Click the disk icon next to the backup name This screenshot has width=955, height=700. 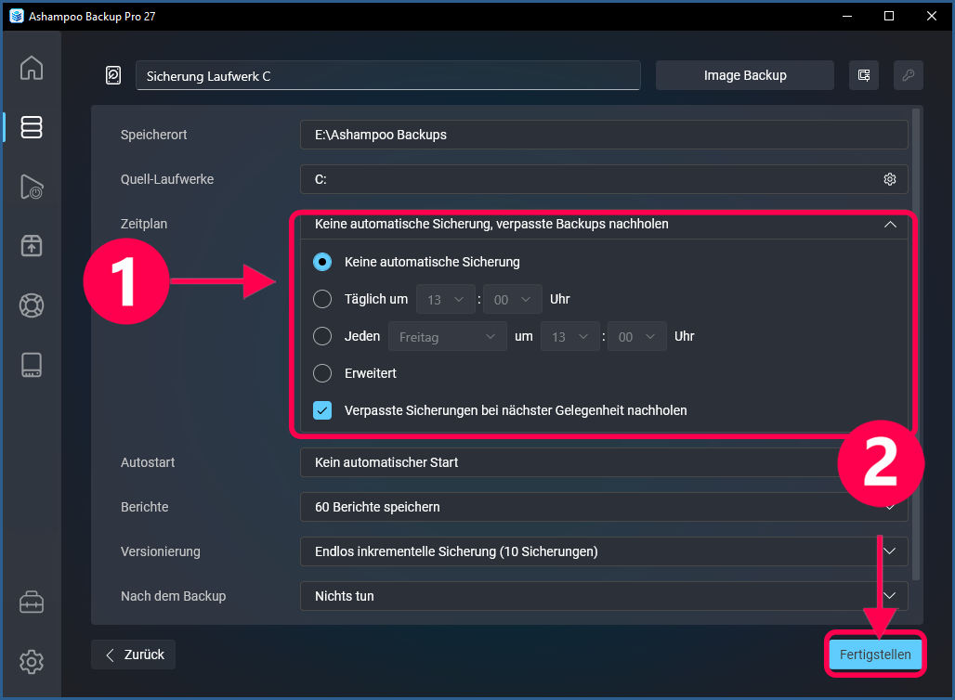pos(113,75)
